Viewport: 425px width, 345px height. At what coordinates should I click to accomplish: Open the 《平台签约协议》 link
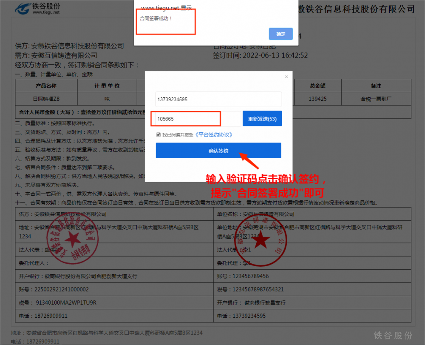point(214,135)
